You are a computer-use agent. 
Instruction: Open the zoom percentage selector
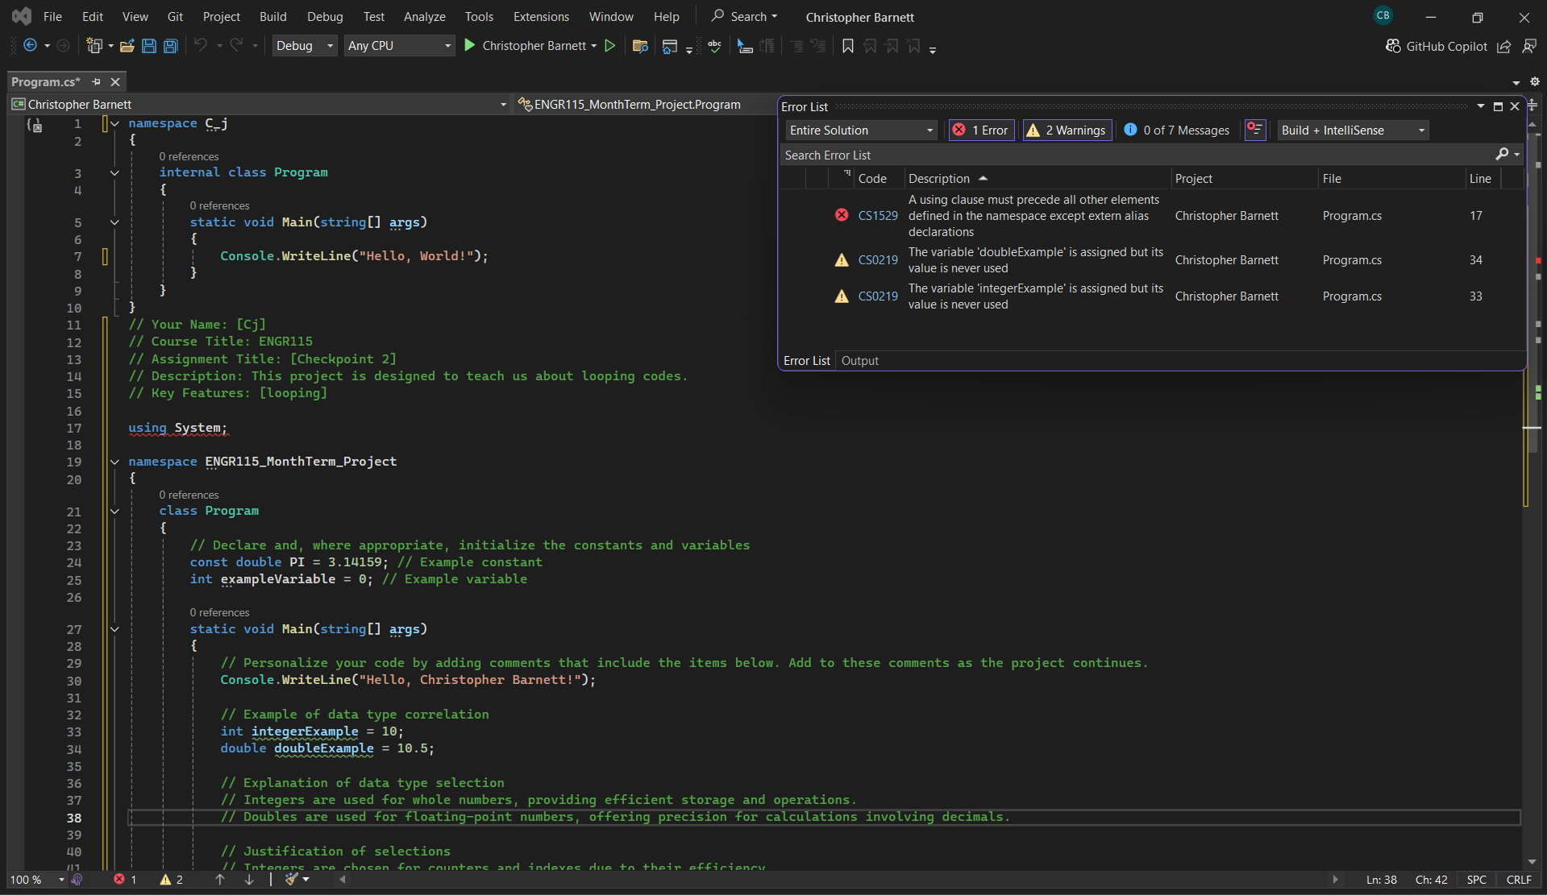click(35, 879)
